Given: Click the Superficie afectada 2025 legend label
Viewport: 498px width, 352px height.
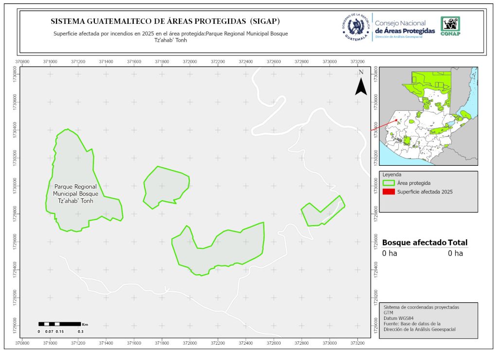Looking at the screenshot, I should (425, 192).
